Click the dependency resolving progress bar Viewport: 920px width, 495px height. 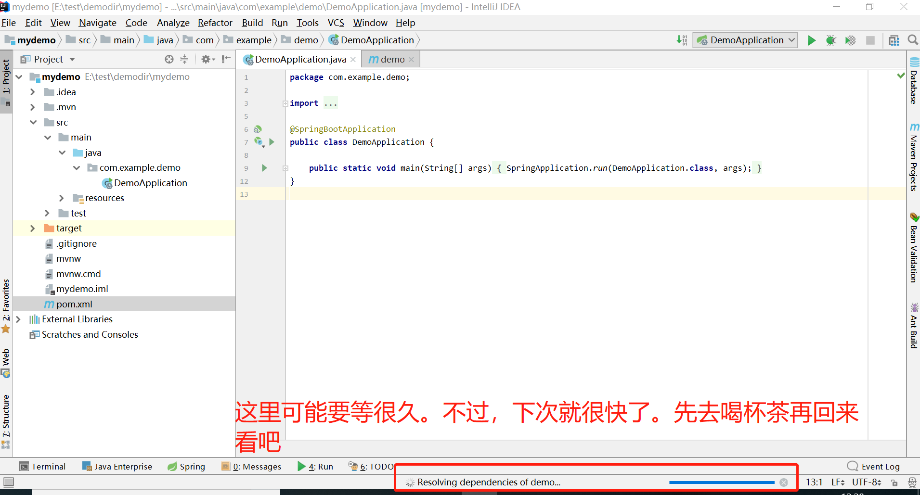click(x=721, y=482)
